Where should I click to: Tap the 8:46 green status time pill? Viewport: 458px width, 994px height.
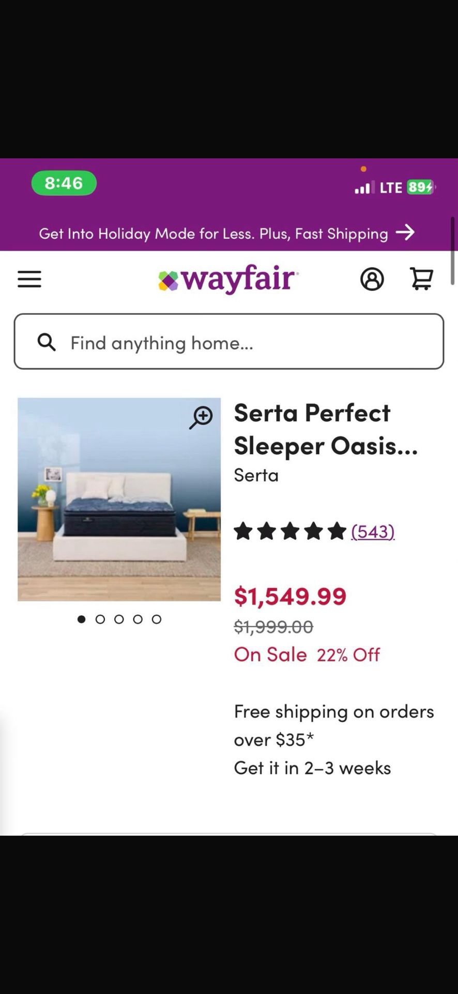point(64,183)
